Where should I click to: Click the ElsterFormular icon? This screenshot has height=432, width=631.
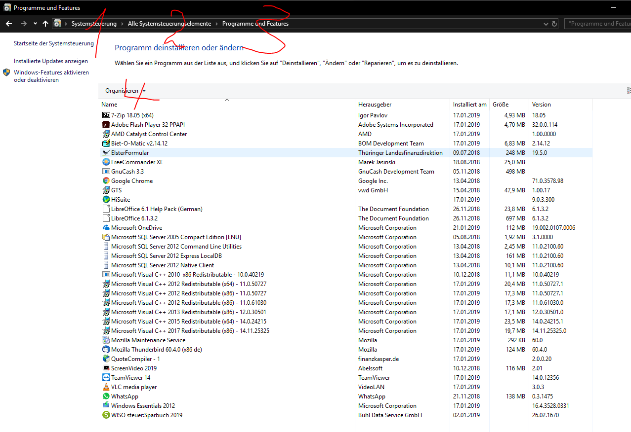pyautogui.click(x=106, y=153)
